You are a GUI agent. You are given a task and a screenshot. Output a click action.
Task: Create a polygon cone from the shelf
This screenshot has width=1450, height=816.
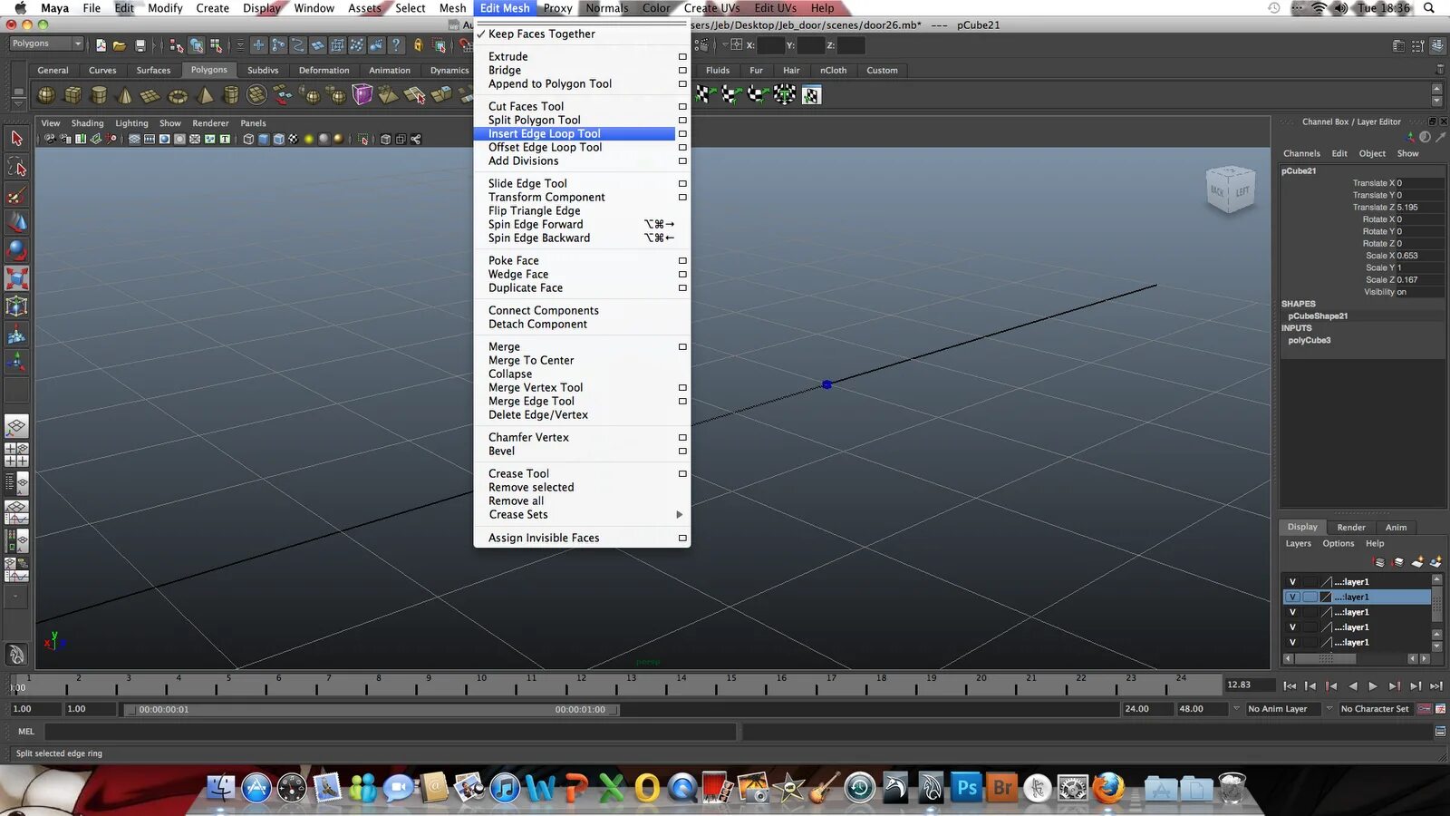[125, 94]
